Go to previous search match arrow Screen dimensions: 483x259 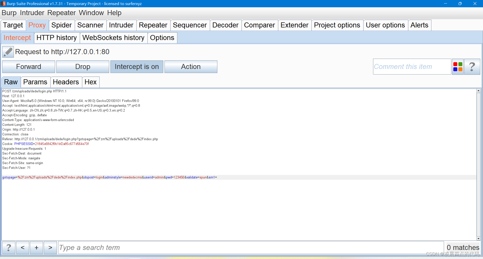(23, 248)
